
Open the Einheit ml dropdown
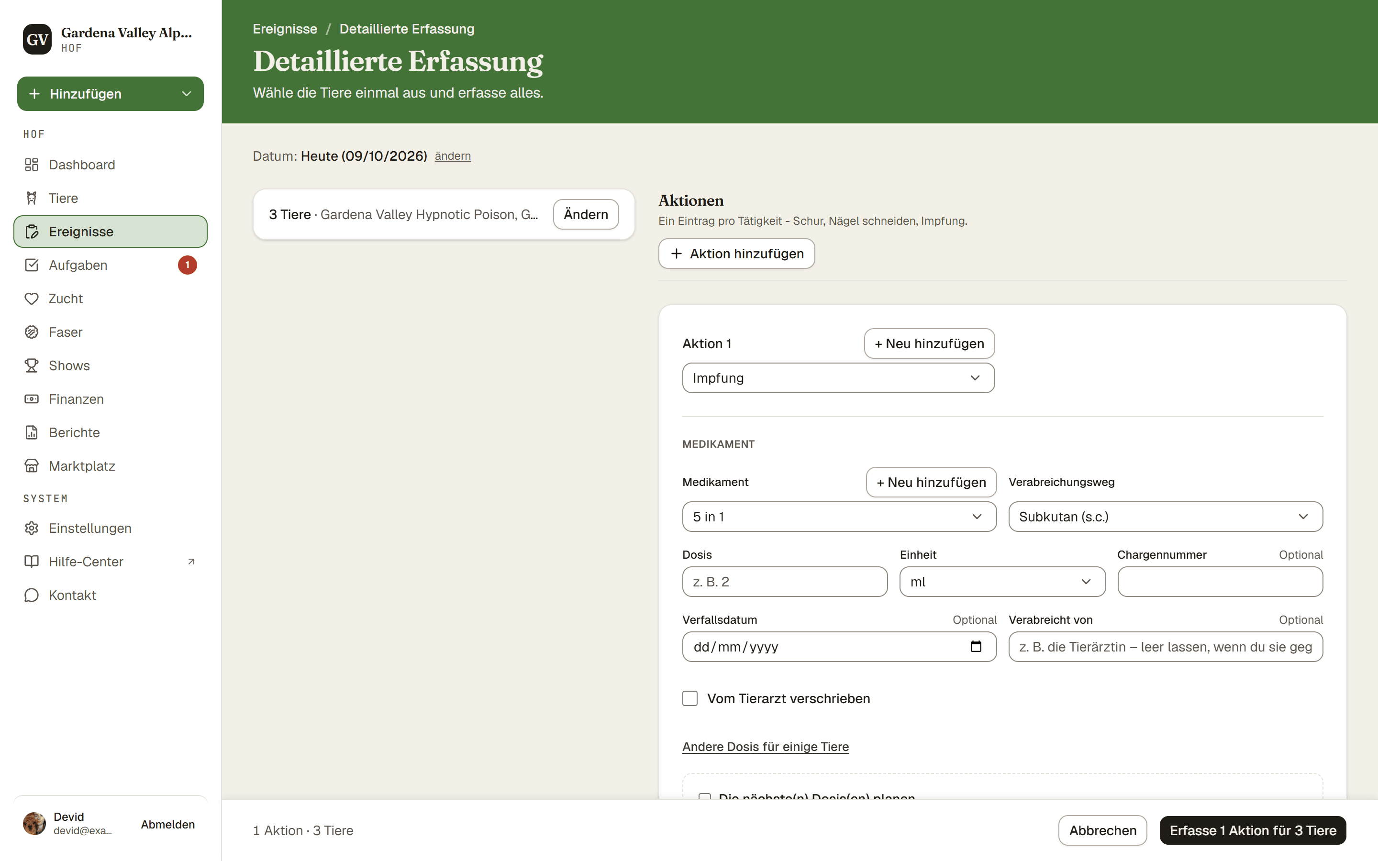(1002, 582)
